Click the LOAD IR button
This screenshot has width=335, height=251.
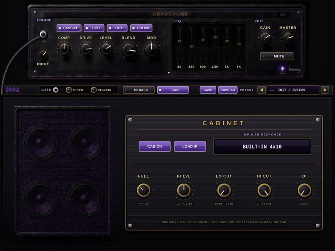point(190,147)
